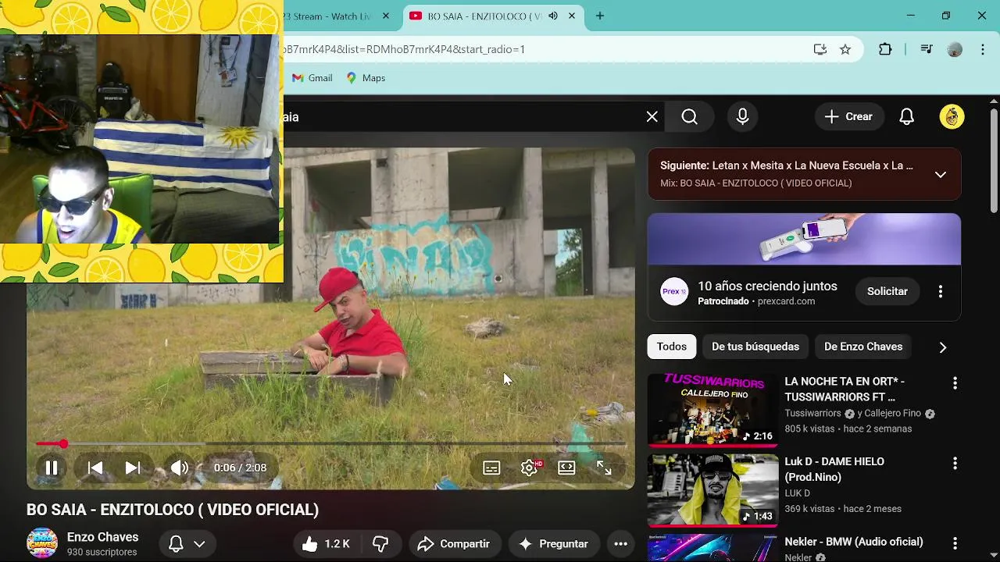Open YouTube notifications bell
Image resolution: width=1000 pixels, height=562 pixels.
click(907, 116)
